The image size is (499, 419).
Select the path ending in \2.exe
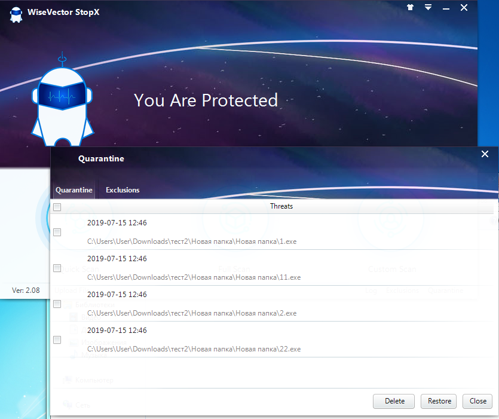click(192, 313)
